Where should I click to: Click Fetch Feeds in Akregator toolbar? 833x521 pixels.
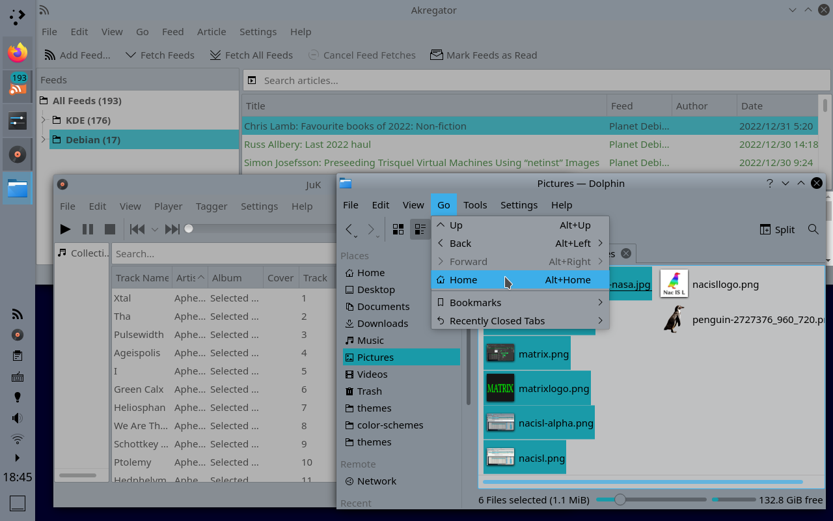159,55
